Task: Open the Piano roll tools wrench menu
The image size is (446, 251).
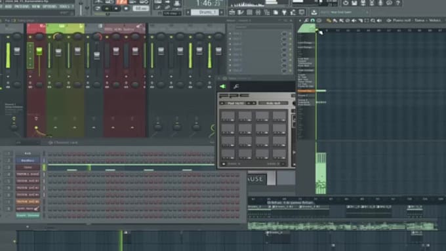Action: 306,20
